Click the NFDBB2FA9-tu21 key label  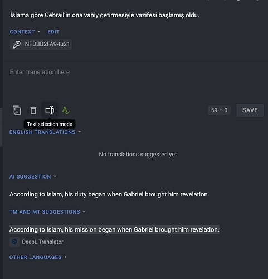tap(47, 44)
